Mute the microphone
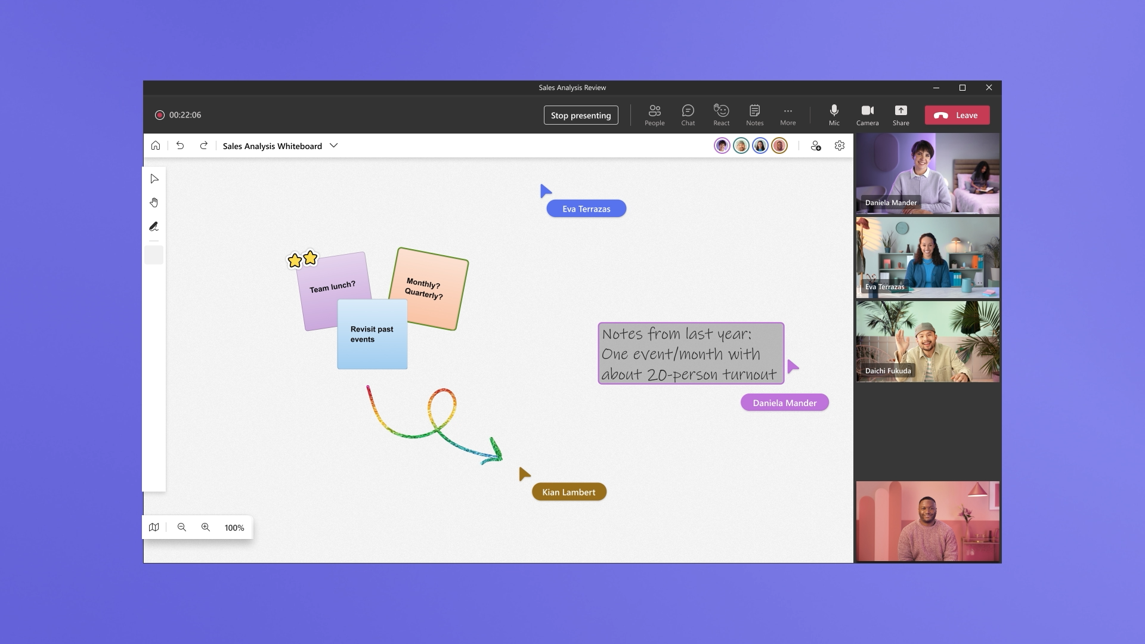Viewport: 1145px width, 644px height. click(x=834, y=114)
